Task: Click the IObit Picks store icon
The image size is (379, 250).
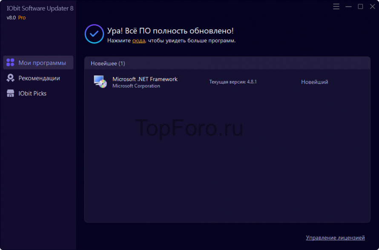Action: [10, 93]
